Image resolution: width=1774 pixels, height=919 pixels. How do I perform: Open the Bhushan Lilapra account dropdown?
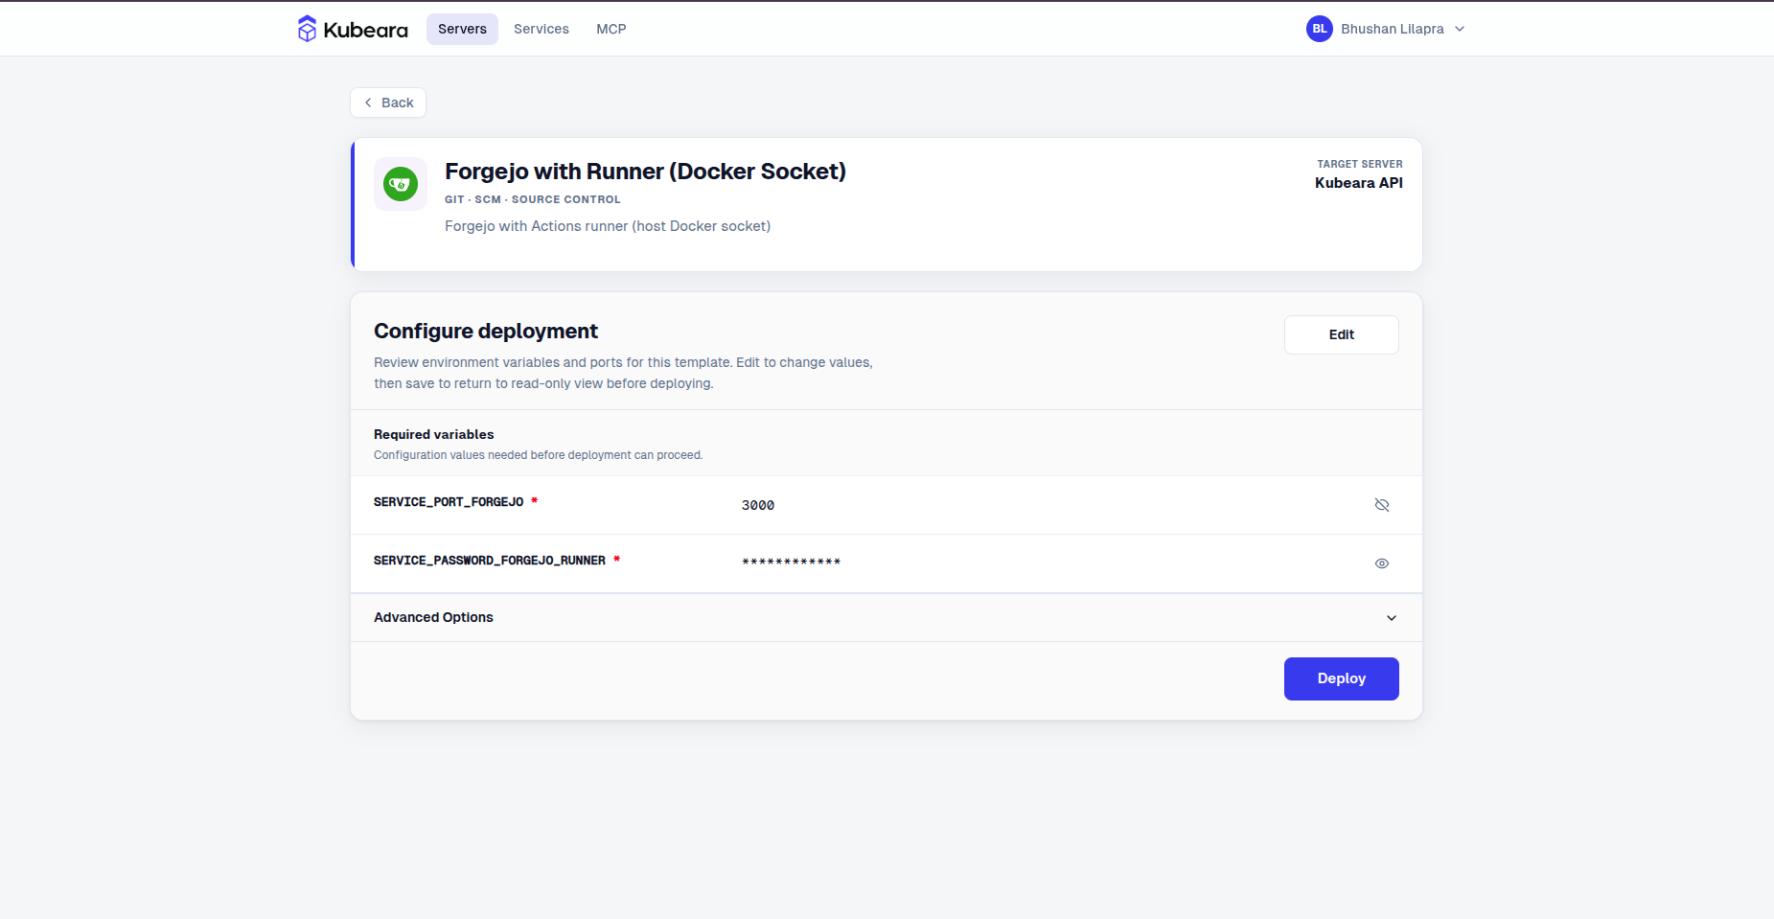1386,29
